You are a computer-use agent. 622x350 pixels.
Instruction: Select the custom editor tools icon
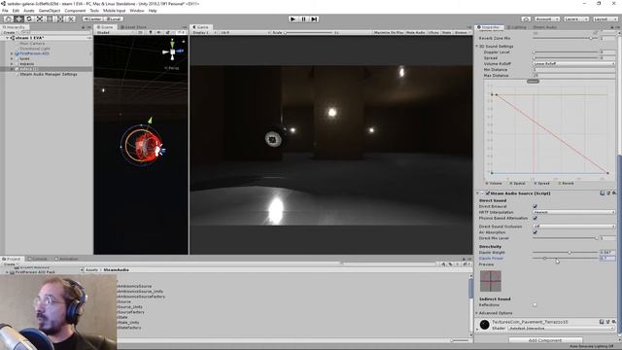70,19
